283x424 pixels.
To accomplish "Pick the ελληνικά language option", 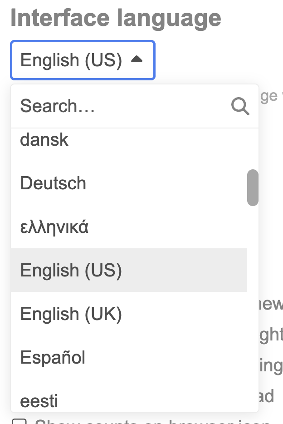I will [54, 227].
